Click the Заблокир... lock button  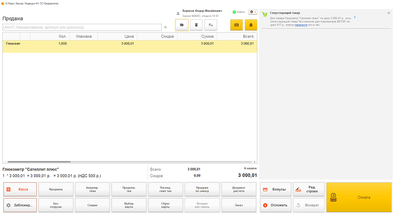pyautogui.click(x=20, y=205)
